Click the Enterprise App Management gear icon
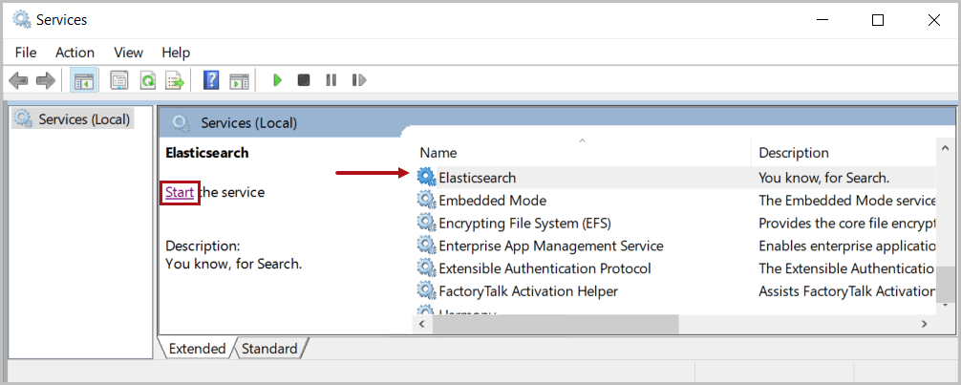 pyautogui.click(x=426, y=246)
